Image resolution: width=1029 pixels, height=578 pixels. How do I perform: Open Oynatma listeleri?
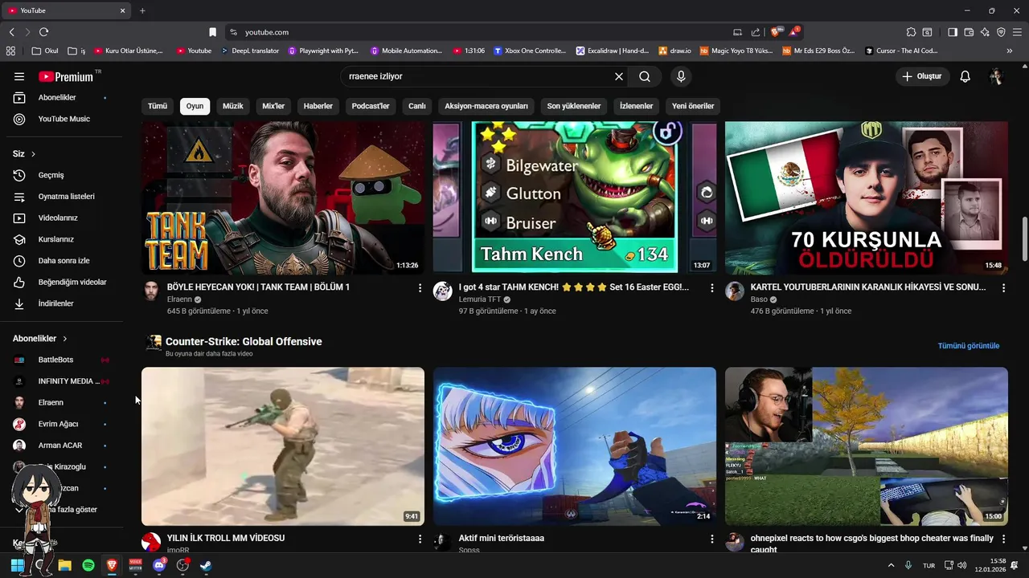[62, 197]
